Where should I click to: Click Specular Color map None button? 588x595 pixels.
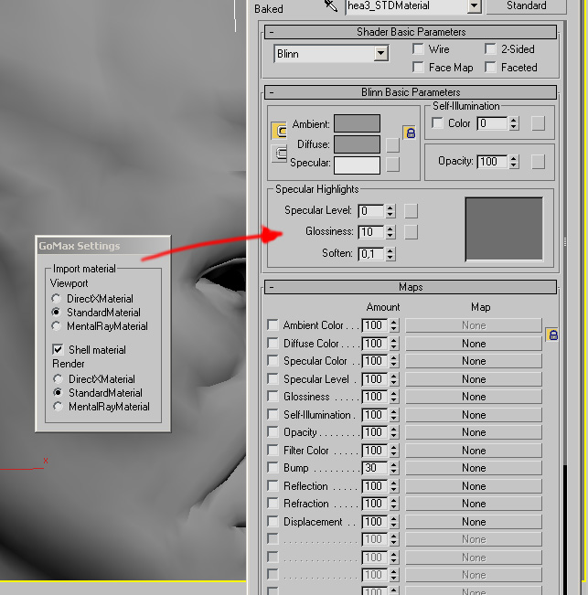[474, 361]
